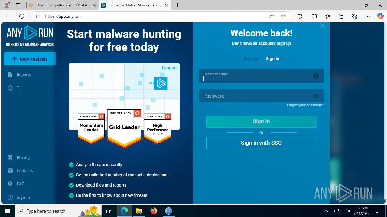Open qBittorrent taskbar icon
387x217 pixels.
click(169, 211)
